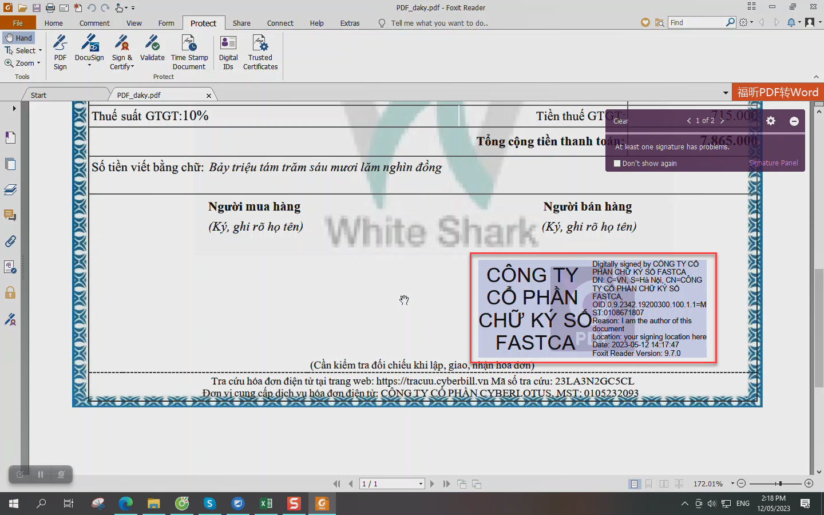Click the Signature Panel link

773,163
